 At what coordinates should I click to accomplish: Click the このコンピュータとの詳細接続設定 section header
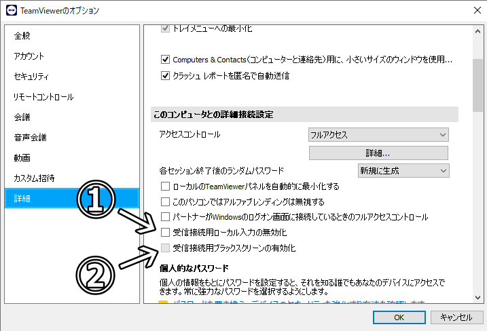pyautogui.click(x=304, y=115)
